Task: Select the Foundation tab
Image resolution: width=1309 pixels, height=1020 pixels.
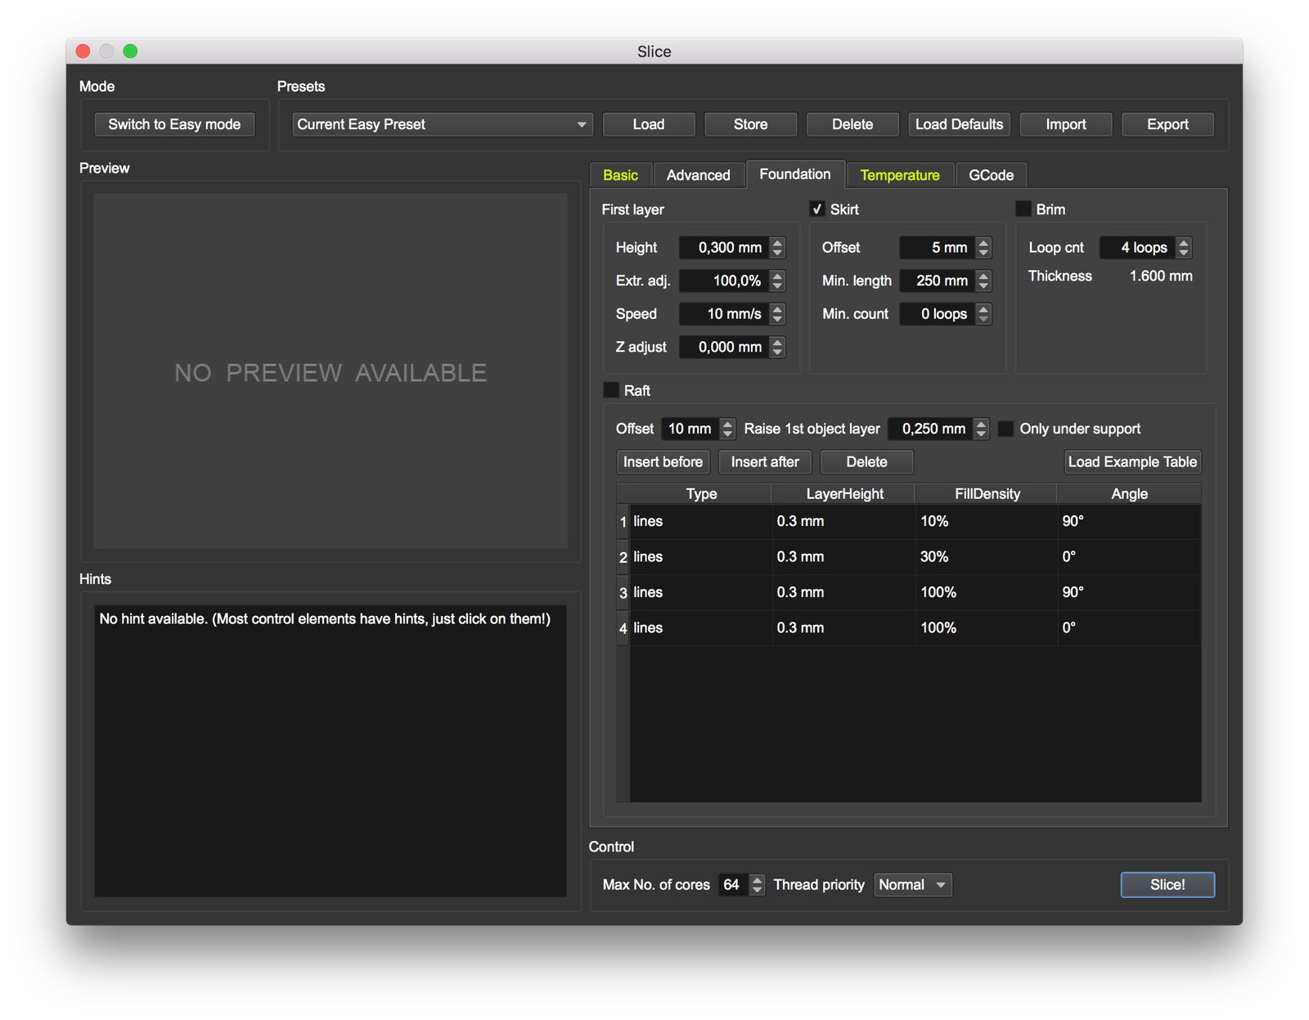Action: 795,174
